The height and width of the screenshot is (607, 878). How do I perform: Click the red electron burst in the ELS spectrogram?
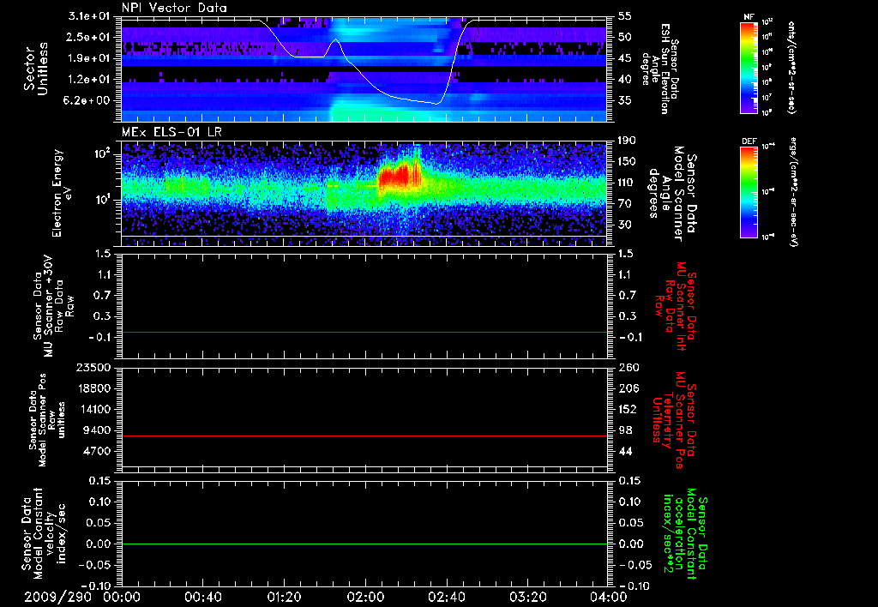pyautogui.click(x=399, y=176)
